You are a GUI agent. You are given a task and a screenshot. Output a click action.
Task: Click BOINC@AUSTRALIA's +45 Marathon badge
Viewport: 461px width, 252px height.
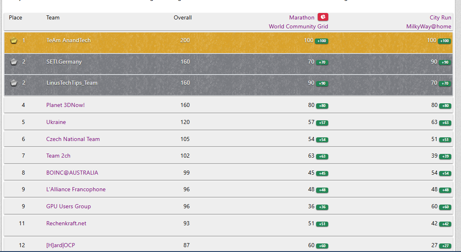coord(322,173)
